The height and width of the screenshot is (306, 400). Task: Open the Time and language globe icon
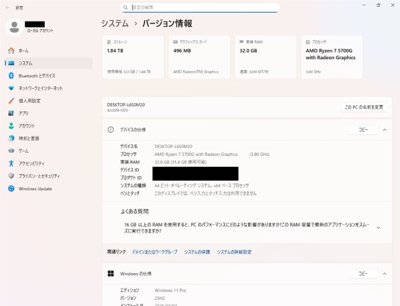pos(11,138)
